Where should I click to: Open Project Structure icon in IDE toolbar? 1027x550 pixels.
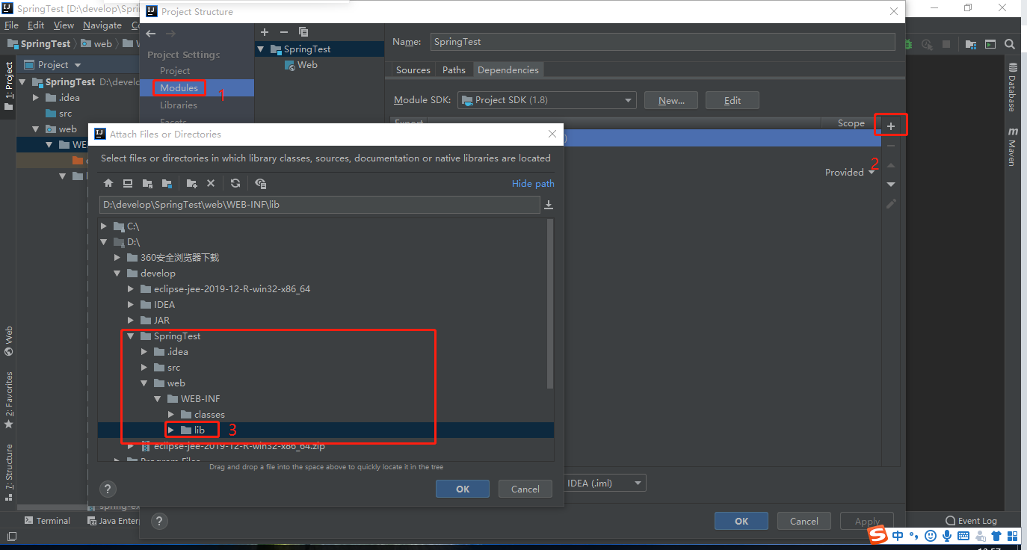tap(971, 44)
